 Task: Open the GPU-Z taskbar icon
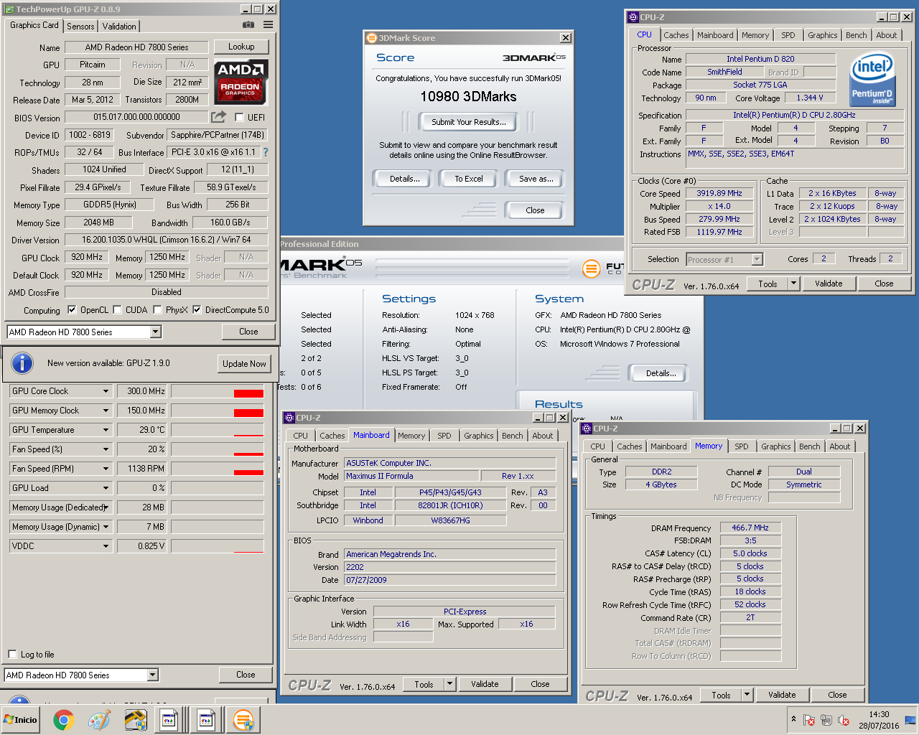pos(135,720)
